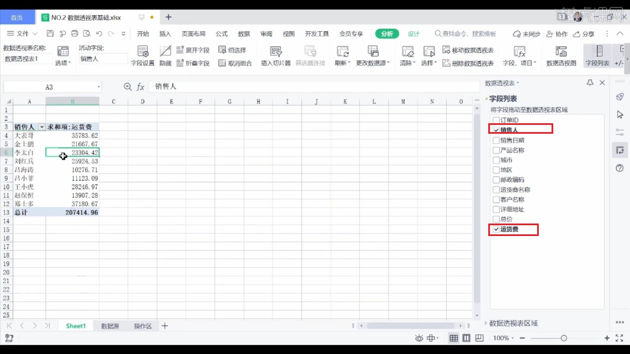
Task: Click the help question mark sidebar icon
Action: click(x=619, y=168)
